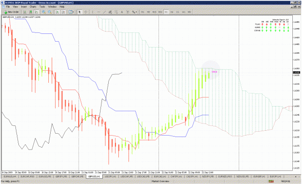302x184 pixels.
Task: Switch to the EURGBP,H1 chart tab
Action: 259,176
